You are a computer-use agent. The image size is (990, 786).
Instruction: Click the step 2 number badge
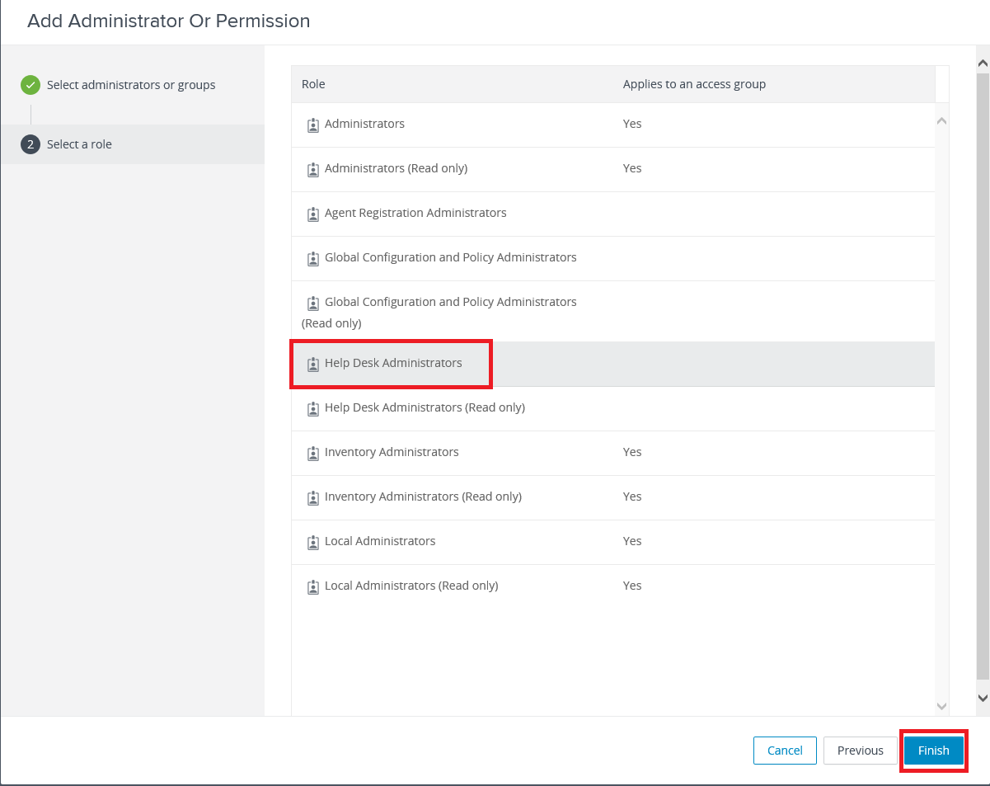pos(30,144)
